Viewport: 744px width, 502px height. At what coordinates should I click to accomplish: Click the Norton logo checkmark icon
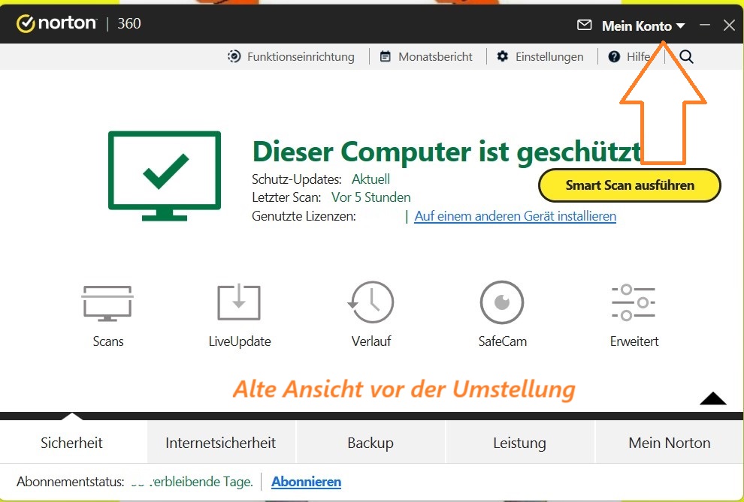click(x=25, y=23)
